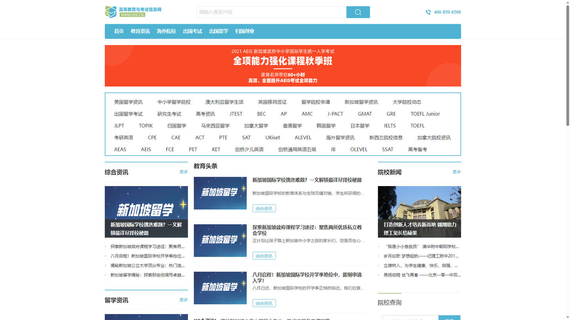
Task: Open news item "我是小小急救员" 清华附中朝阳学校
Action: [422, 247]
